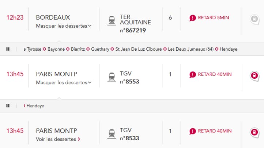Select St Jean De Luz Ciboure stop
This screenshot has height=148, width=264.
click(x=138, y=49)
